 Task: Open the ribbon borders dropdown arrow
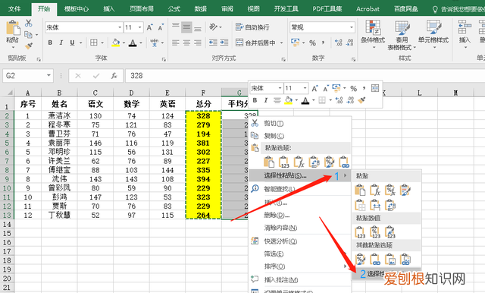(x=102, y=43)
